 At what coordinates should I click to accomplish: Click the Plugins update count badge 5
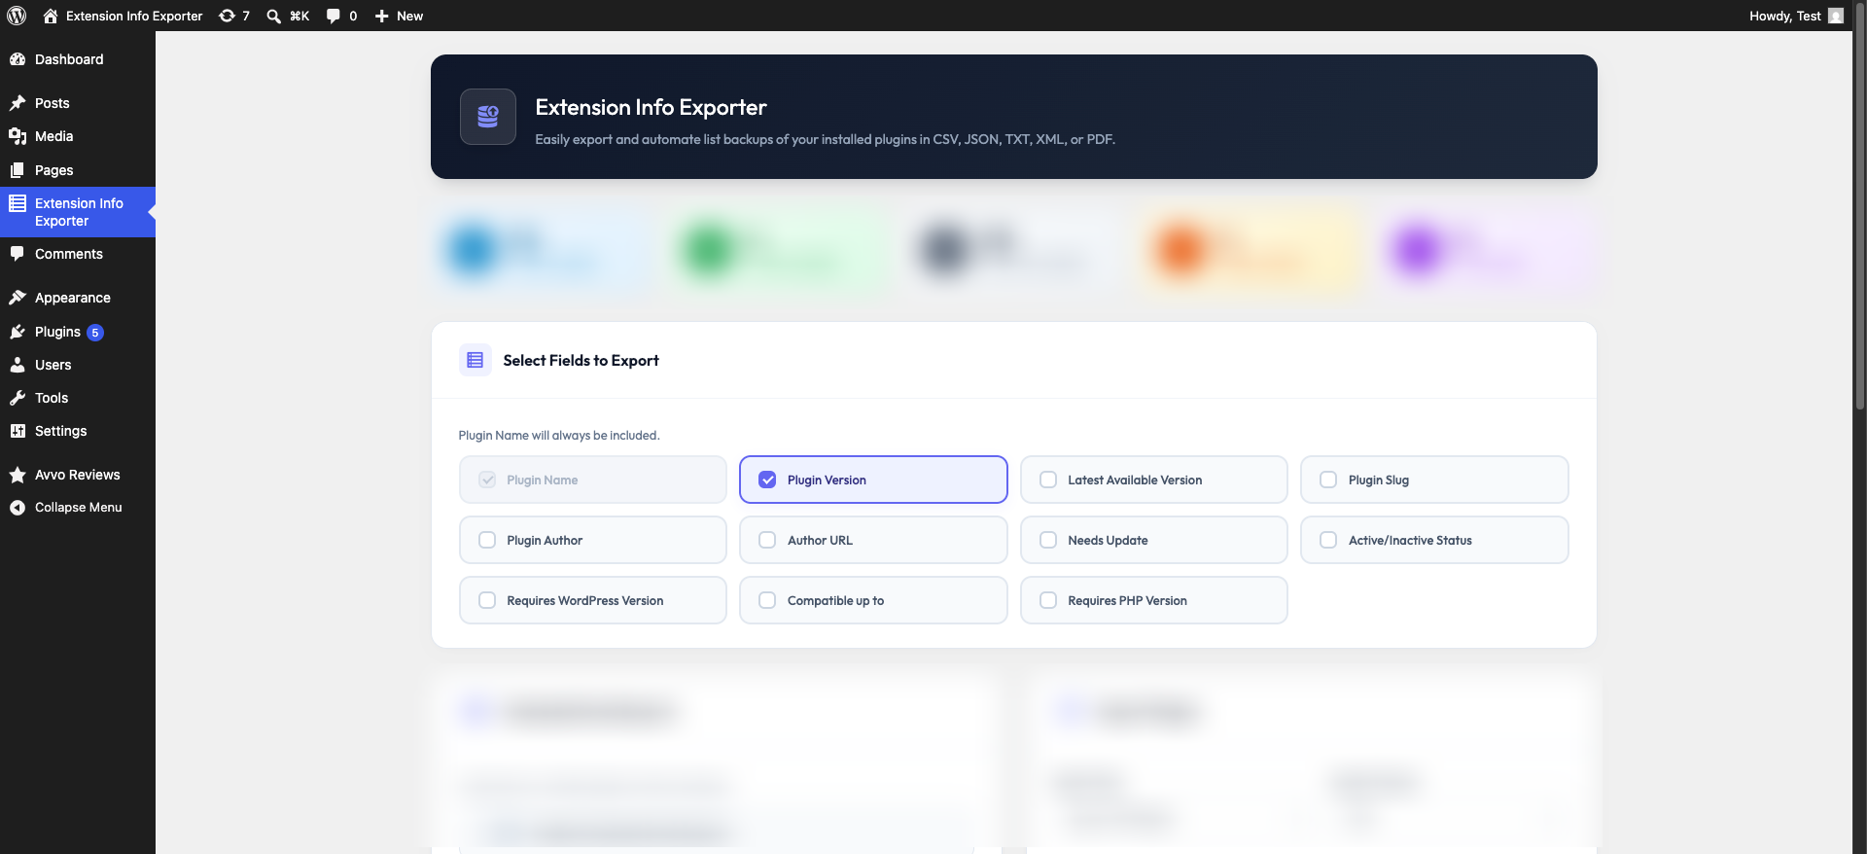click(x=95, y=333)
